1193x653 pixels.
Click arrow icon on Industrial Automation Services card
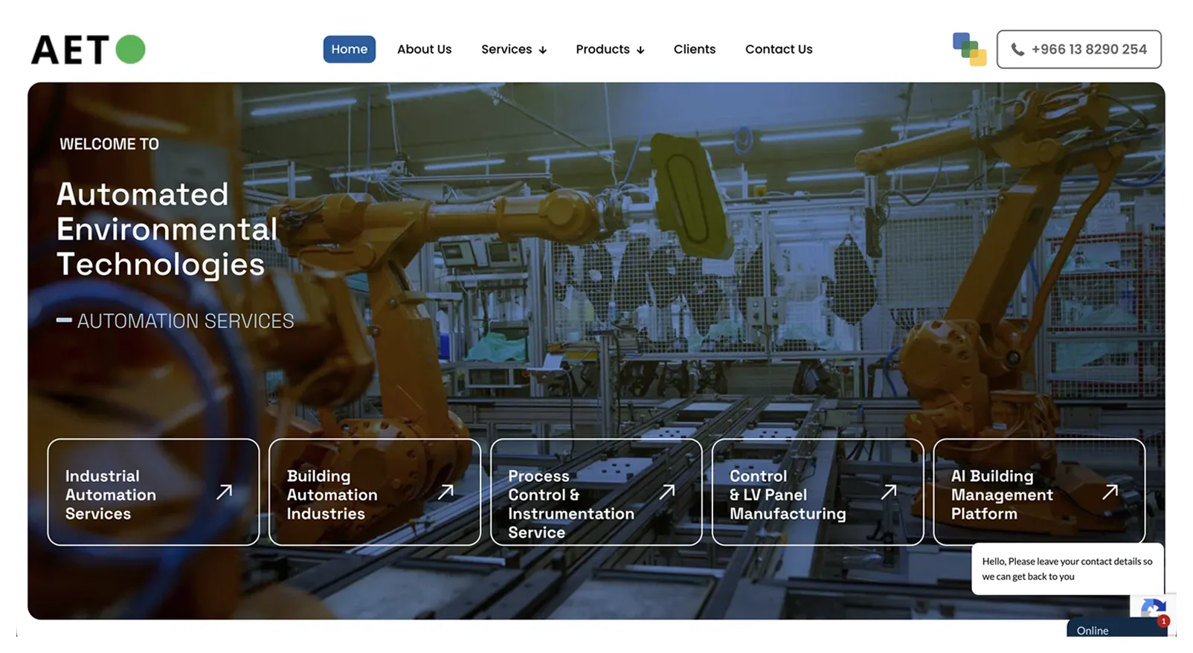[224, 492]
